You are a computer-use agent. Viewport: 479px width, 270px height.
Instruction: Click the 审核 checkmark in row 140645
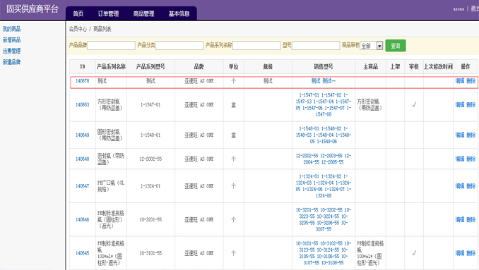pyautogui.click(x=414, y=253)
